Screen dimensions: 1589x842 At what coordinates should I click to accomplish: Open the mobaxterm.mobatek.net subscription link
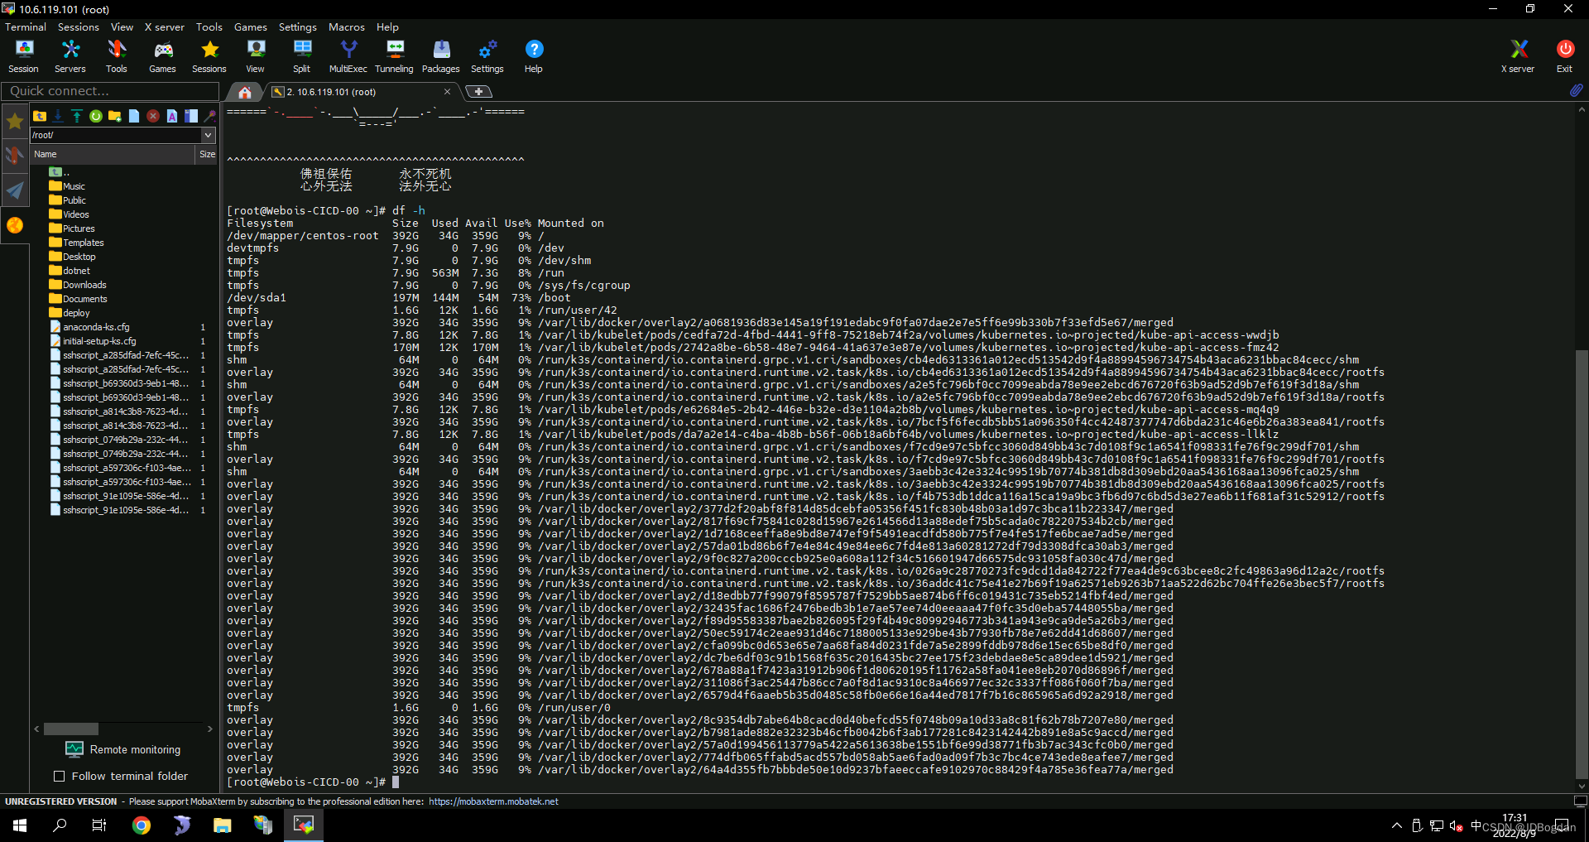click(x=493, y=801)
